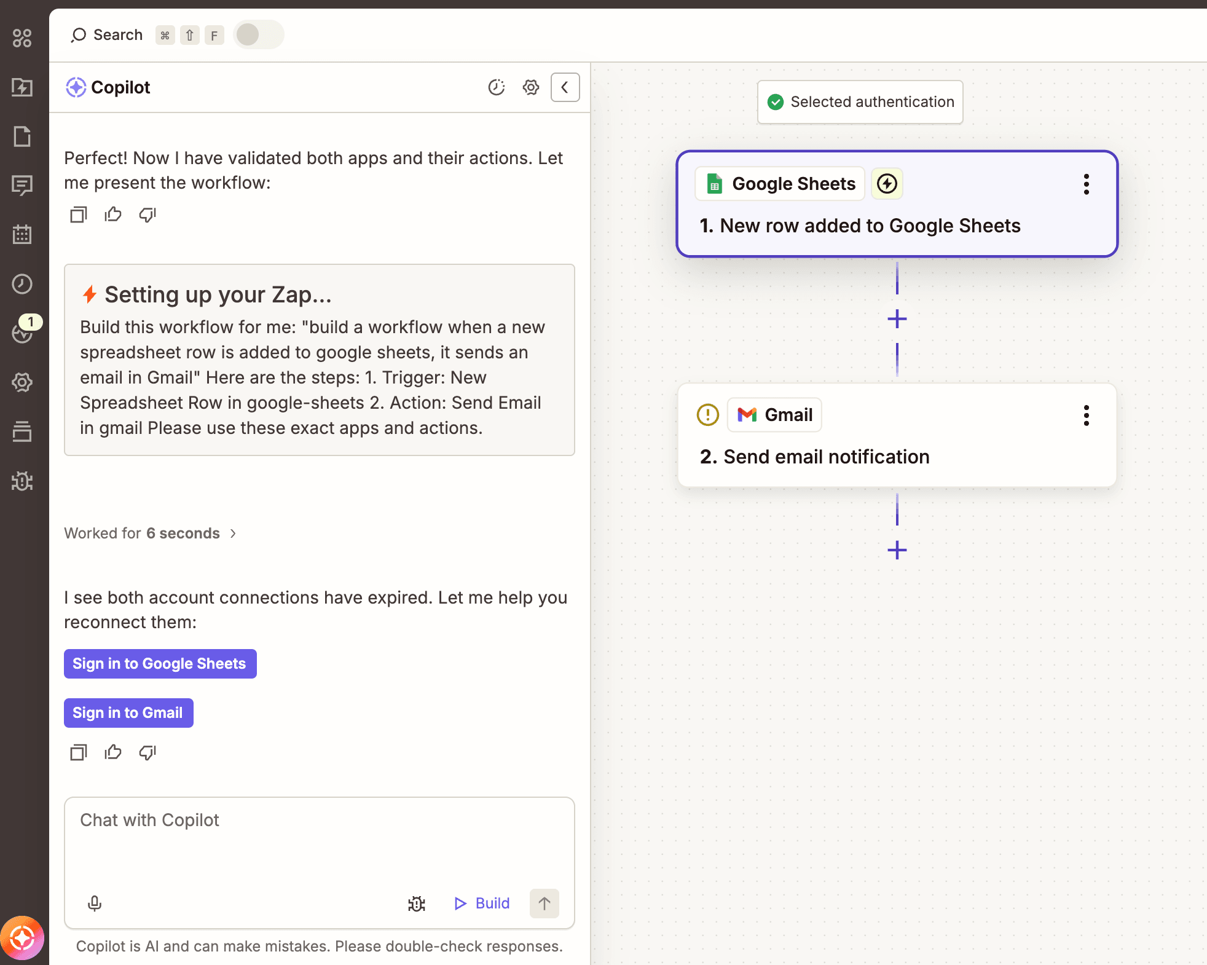Screen dimensions: 1207x965
Task: Click the warning icon on Gmail step
Action: pos(708,415)
